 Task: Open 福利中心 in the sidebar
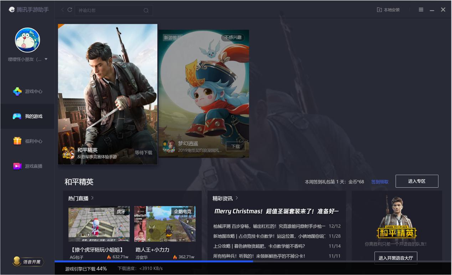pyautogui.click(x=27, y=141)
